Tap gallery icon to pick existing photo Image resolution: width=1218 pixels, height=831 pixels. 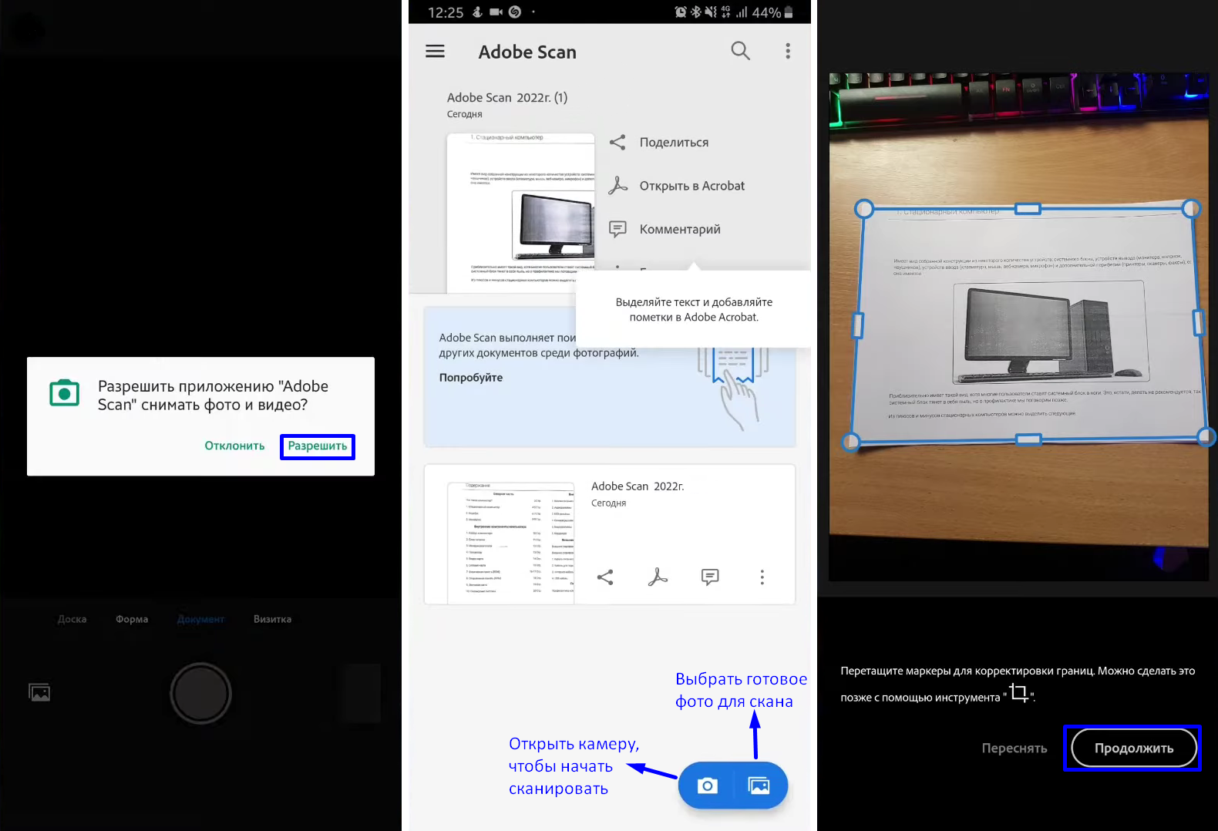click(759, 786)
